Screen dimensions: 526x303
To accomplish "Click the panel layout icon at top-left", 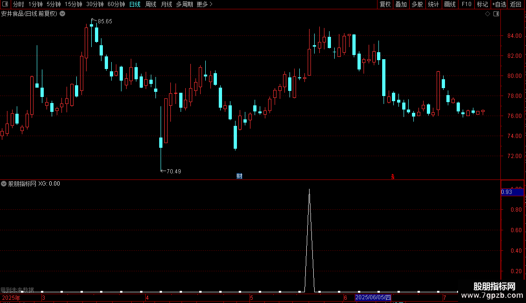I will (x=5, y=4).
